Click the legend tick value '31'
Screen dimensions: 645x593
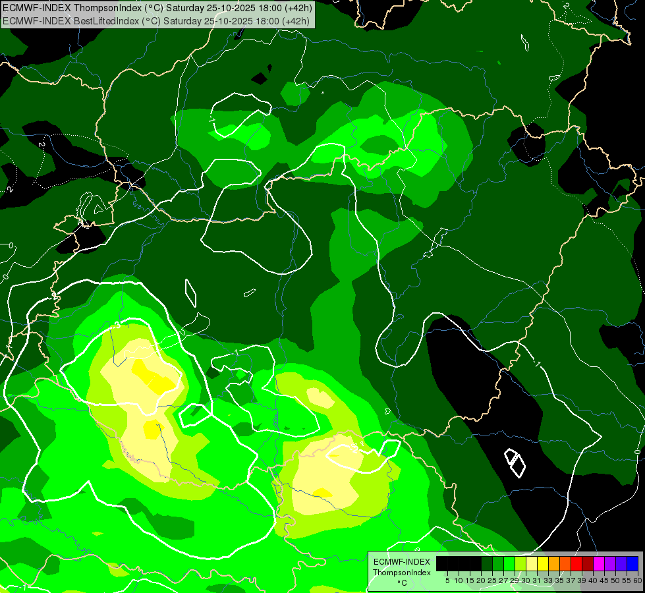pos(537,580)
